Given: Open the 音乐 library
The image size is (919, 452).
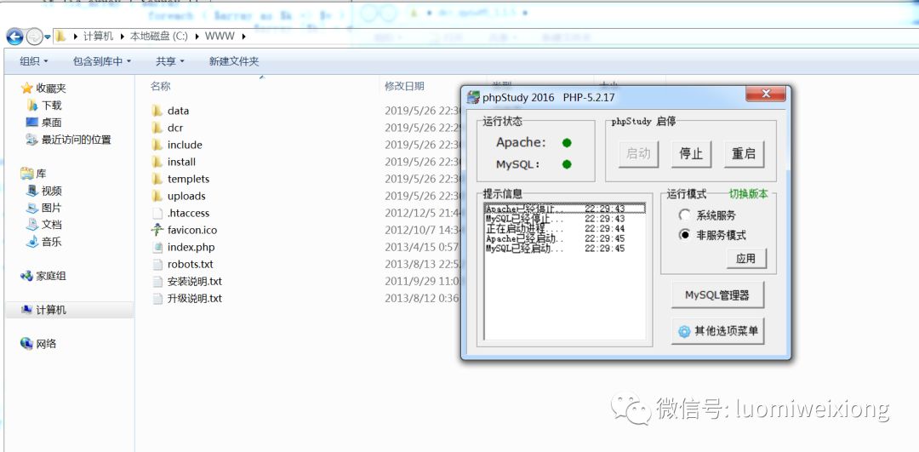Looking at the screenshot, I should tap(52, 242).
